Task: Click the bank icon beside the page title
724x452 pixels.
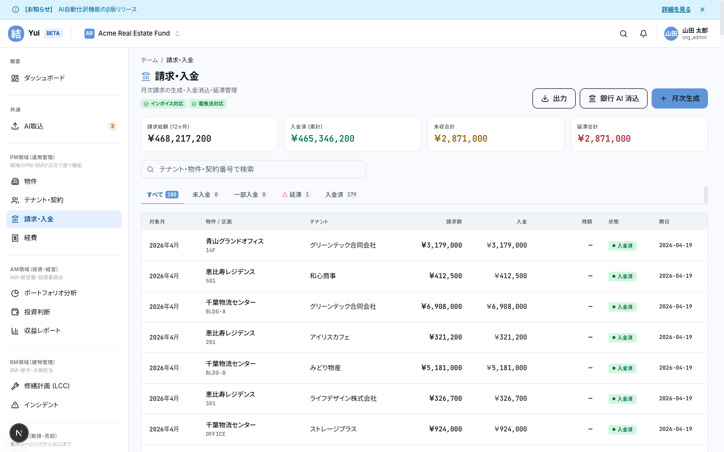Action: click(146, 76)
